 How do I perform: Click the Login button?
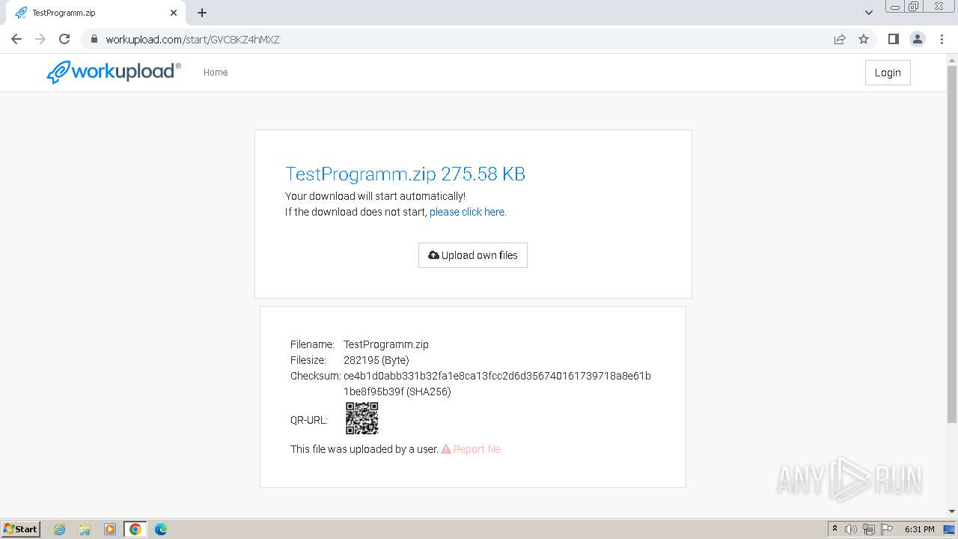(888, 73)
